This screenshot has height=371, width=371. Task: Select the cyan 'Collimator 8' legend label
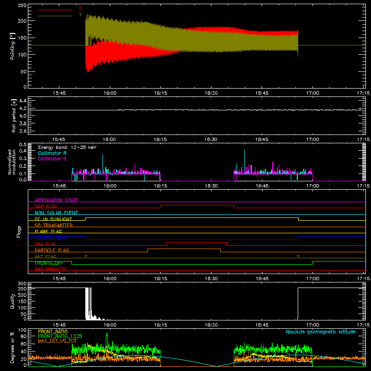[x=52, y=153]
